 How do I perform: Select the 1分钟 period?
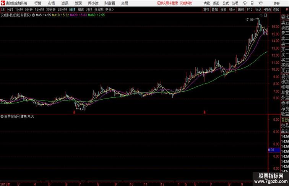[19, 10]
